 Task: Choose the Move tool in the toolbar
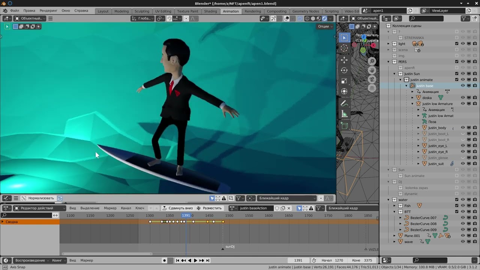pyautogui.click(x=344, y=60)
